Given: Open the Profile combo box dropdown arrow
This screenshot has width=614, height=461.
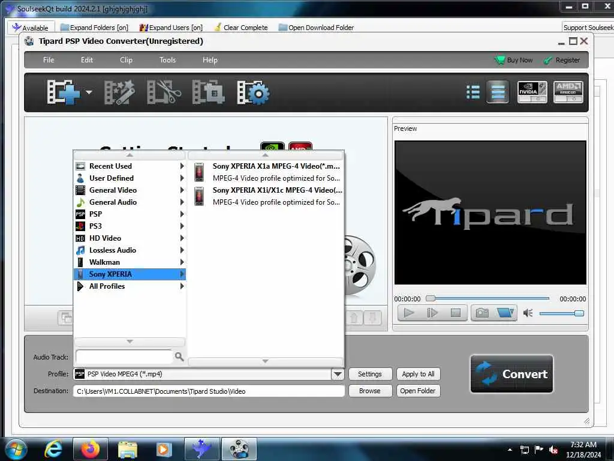Looking at the screenshot, I should tap(338, 375).
